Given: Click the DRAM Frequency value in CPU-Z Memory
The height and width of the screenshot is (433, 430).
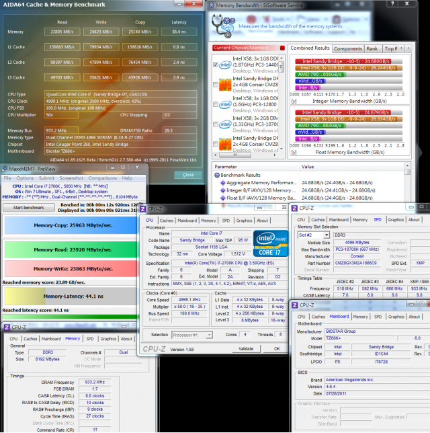Looking at the screenshot, I should pos(95,382).
